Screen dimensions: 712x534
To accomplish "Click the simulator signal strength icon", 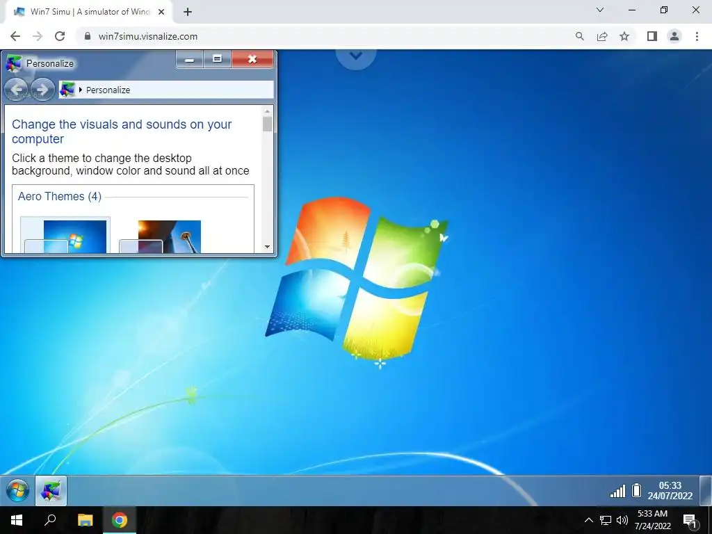I will point(617,491).
